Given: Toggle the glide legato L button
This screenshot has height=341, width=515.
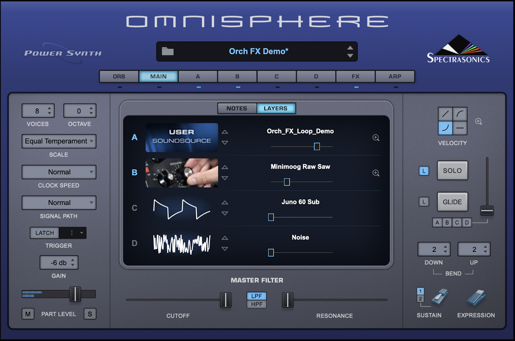Looking at the screenshot, I should [x=424, y=202].
